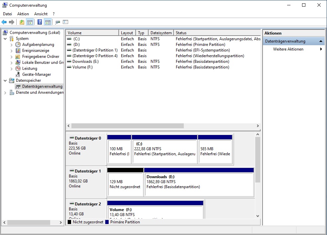Click the Back arrow toolbar icon
Viewport: 327px width, 235px height.
tap(4, 22)
